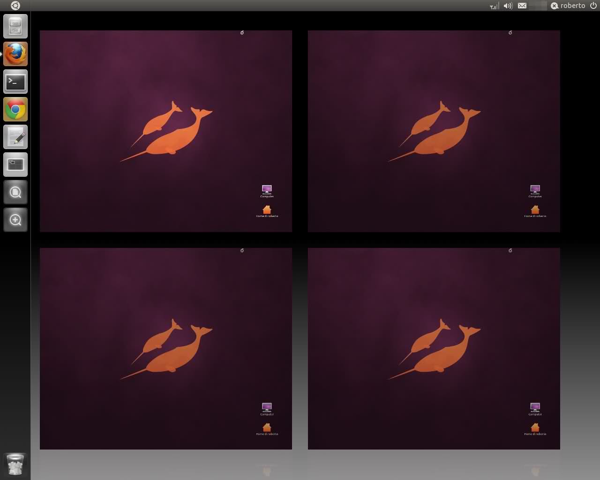
Task: Open the Files & Folders search lens
Action: 15,192
